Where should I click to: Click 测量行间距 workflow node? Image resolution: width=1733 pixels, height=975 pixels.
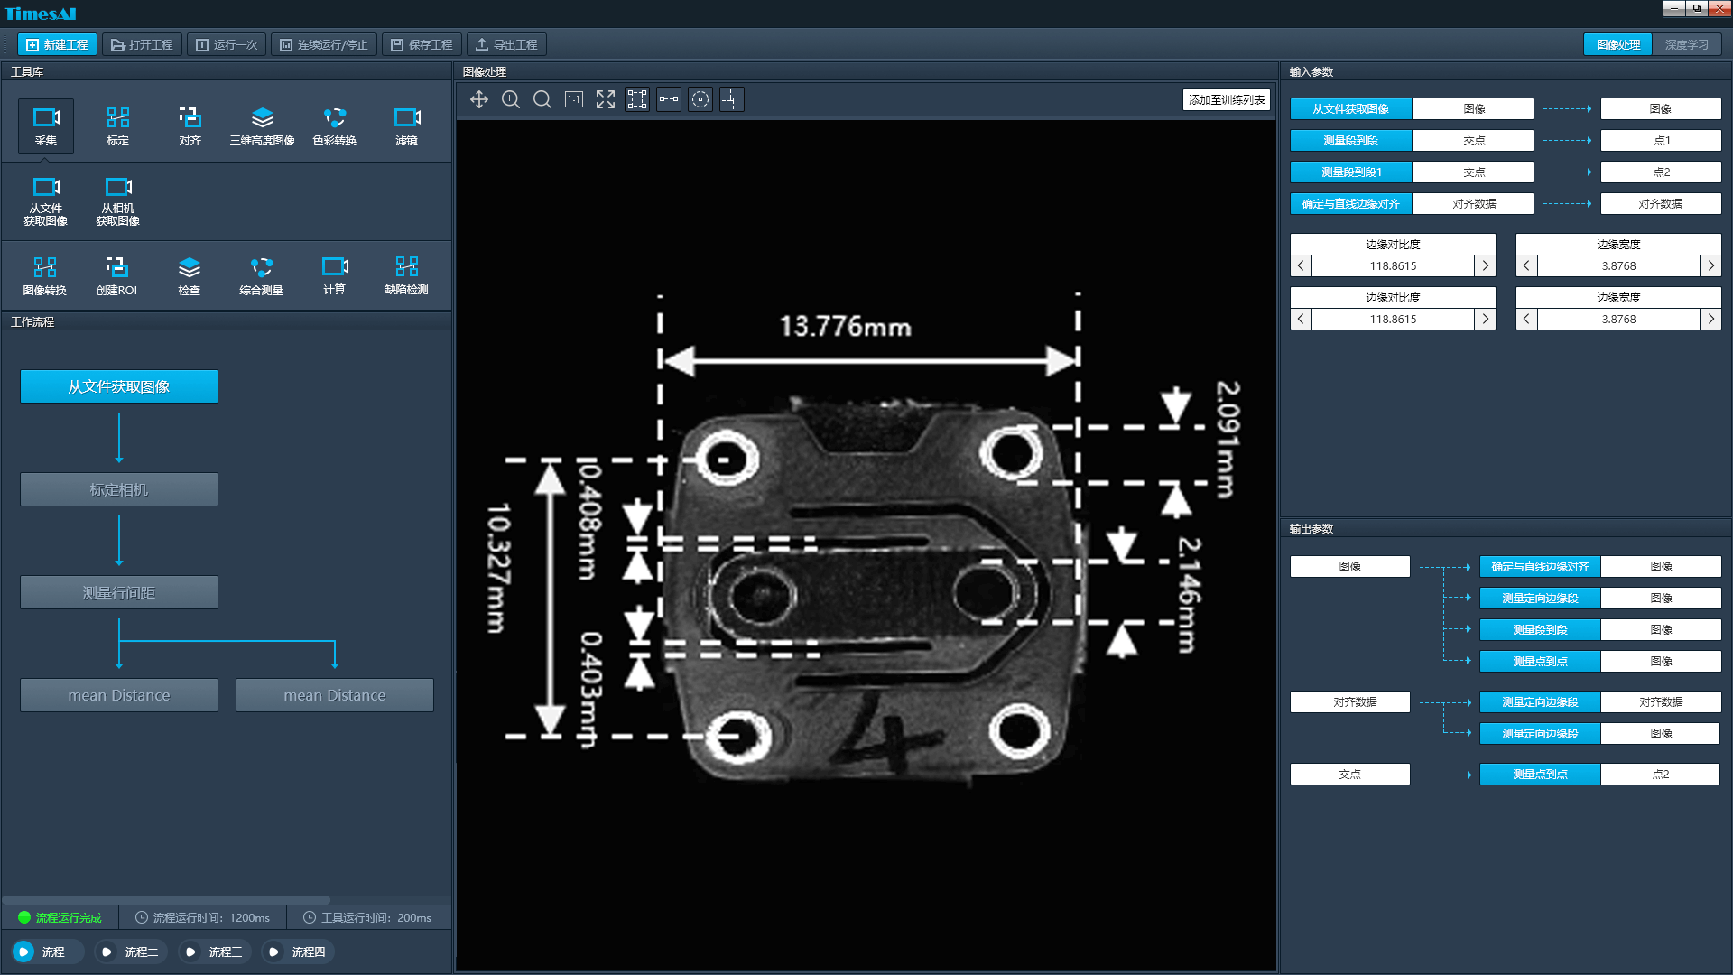[x=119, y=592]
